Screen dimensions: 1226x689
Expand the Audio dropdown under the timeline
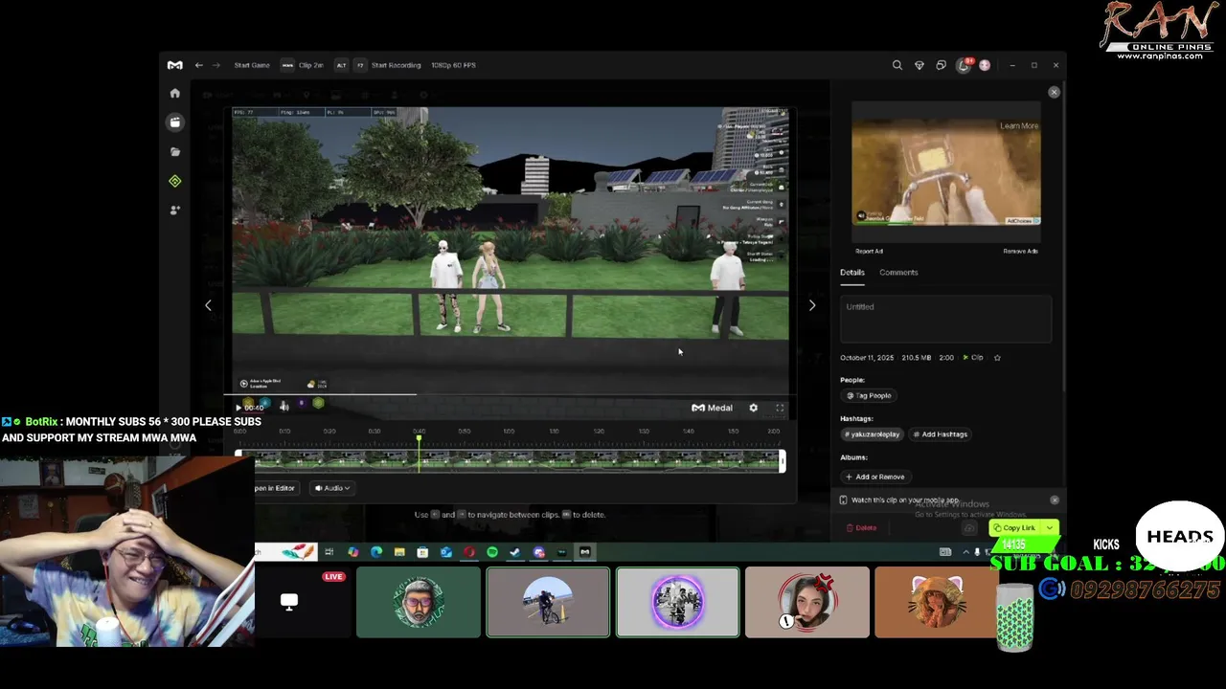332,488
